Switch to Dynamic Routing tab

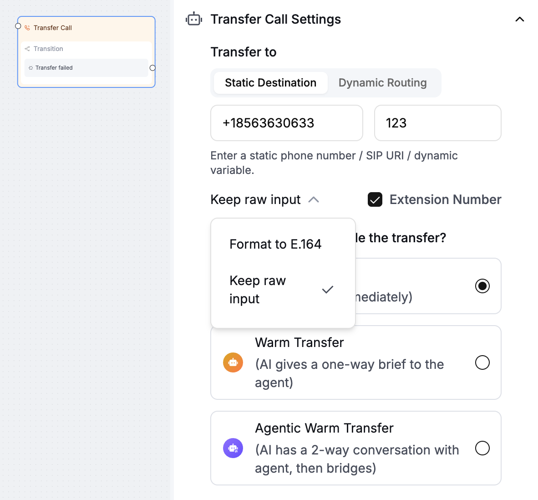pyautogui.click(x=383, y=83)
